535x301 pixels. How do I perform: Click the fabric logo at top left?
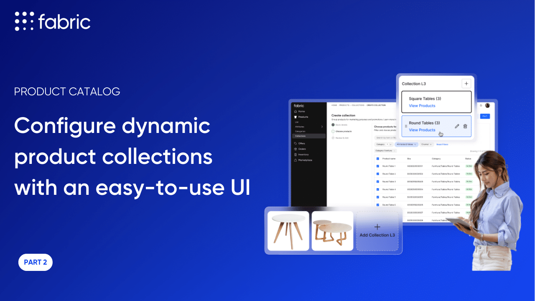(53, 21)
